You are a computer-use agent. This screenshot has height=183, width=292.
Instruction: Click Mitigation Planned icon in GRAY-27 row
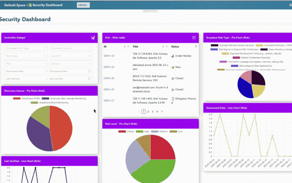[173, 99]
